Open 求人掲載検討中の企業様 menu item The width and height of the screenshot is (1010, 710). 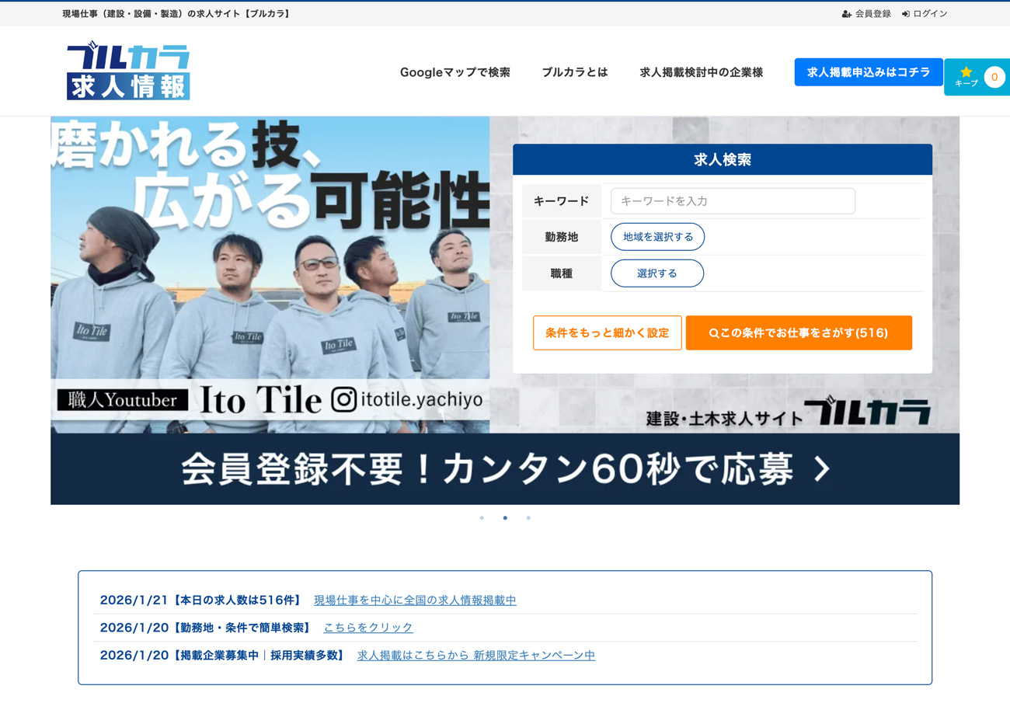(701, 72)
